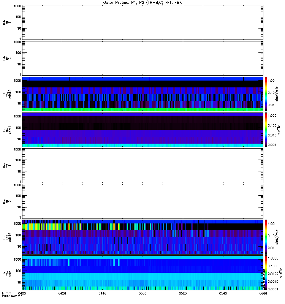
Task: Click the '<|mV/m|>' unit label beside thb edc12
Action: pyautogui.click(x=277, y=94)
